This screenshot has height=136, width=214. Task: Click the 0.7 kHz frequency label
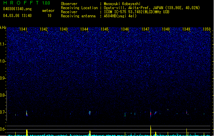click(x=3, y=112)
